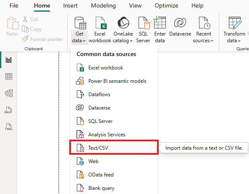Screen dimensions: 249x194
Task: Choose Power BI semantic models from list
Action: 114,81
